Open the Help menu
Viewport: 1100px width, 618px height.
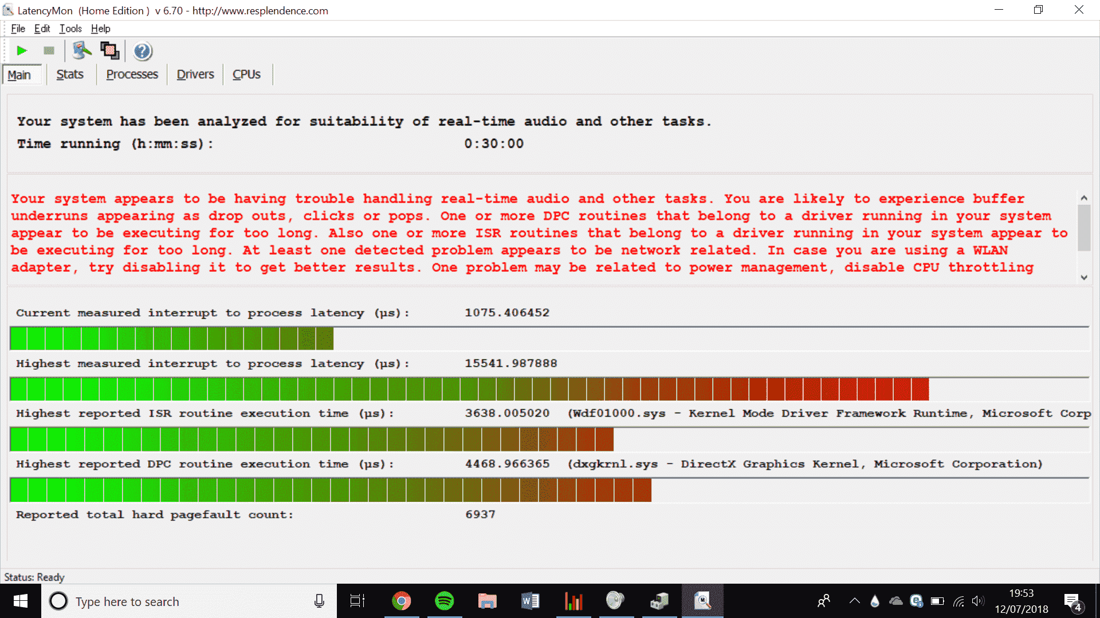(x=100, y=29)
